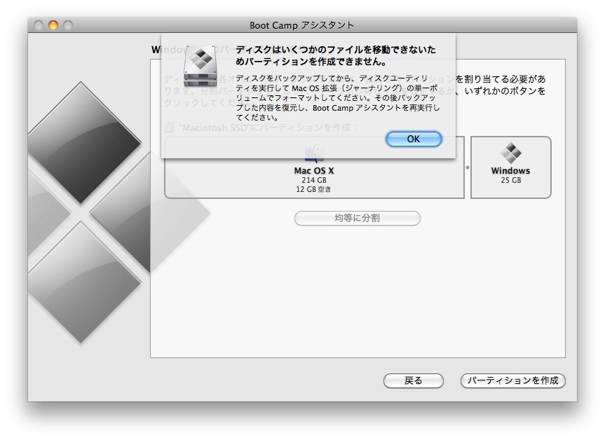Click the パーティションを作成 button
605x440 pixels.
coord(512,380)
